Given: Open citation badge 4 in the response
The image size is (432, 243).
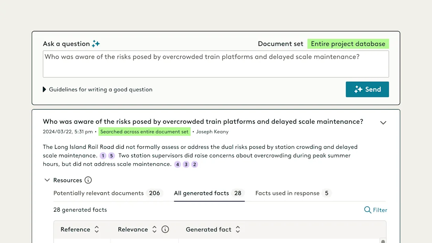Looking at the screenshot, I should 178,164.
